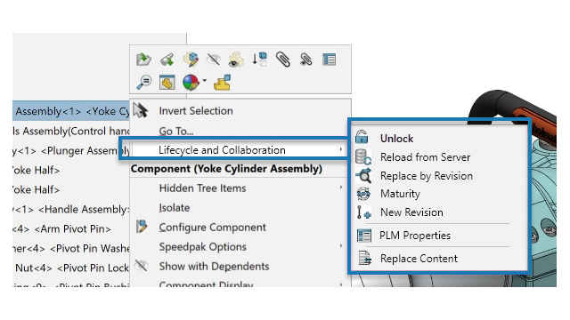Open the Component Properties list icon
570x320 pixels.
click(329, 60)
